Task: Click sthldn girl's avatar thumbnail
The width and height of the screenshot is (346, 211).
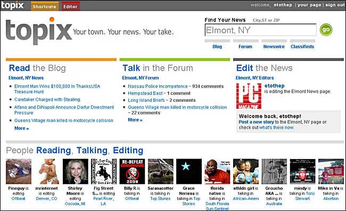Action: tap(246, 171)
